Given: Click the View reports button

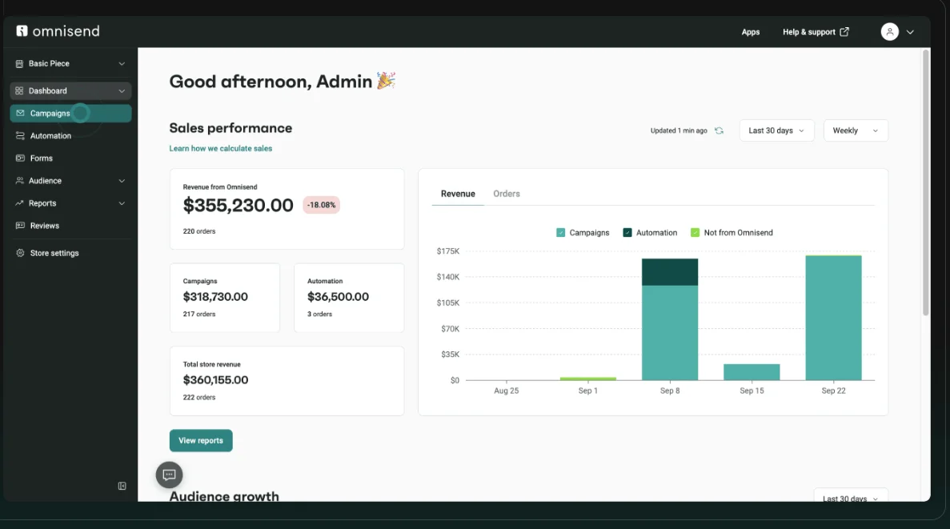Looking at the screenshot, I should click(201, 440).
